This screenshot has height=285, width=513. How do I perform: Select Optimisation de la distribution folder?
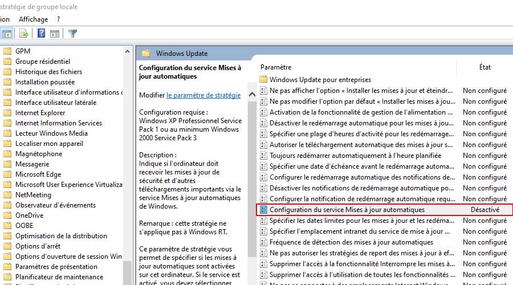[x=61, y=236]
